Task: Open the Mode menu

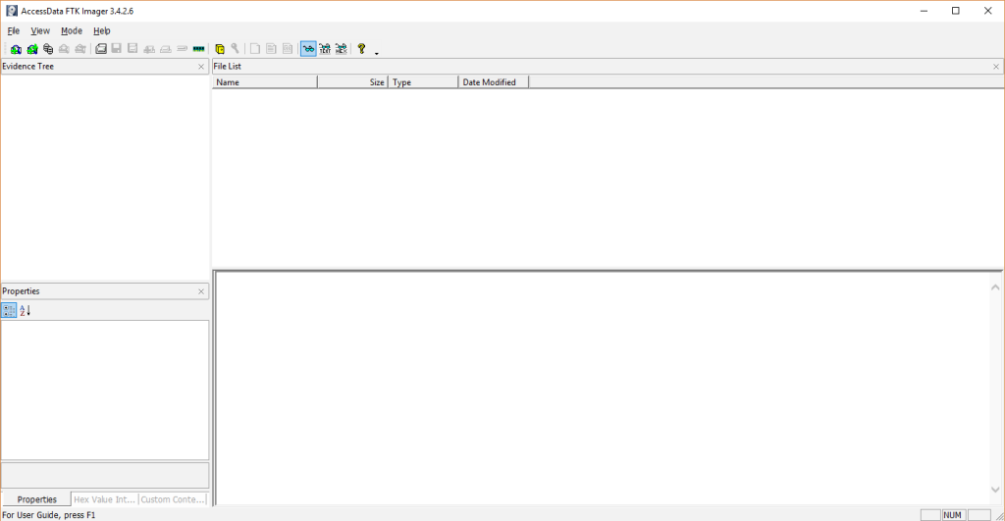Action: (72, 30)
